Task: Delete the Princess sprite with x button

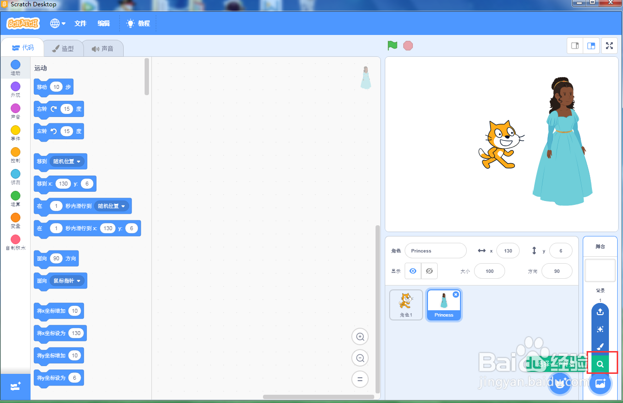Action: 456,294
